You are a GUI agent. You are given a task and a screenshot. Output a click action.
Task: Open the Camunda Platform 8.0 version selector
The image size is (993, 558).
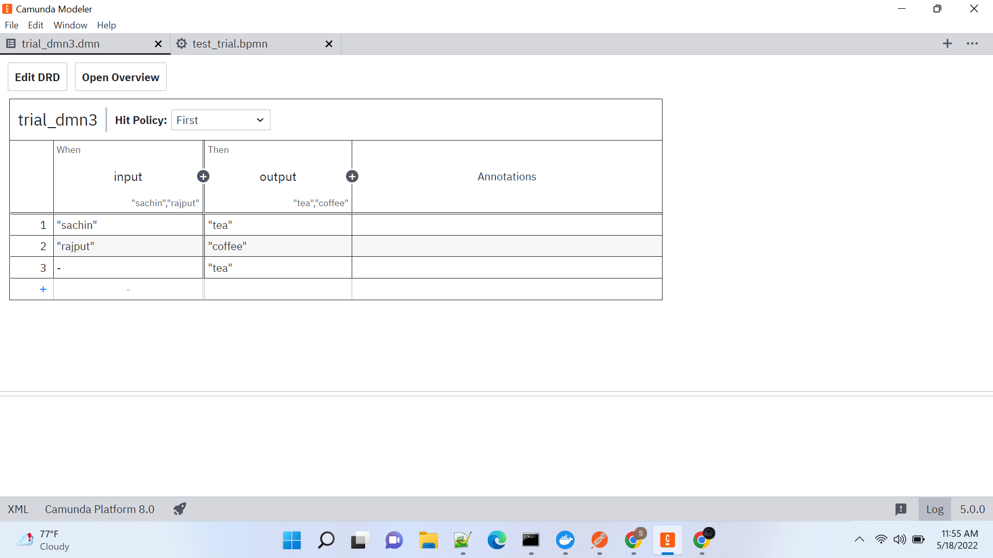(x=99, y=509)
